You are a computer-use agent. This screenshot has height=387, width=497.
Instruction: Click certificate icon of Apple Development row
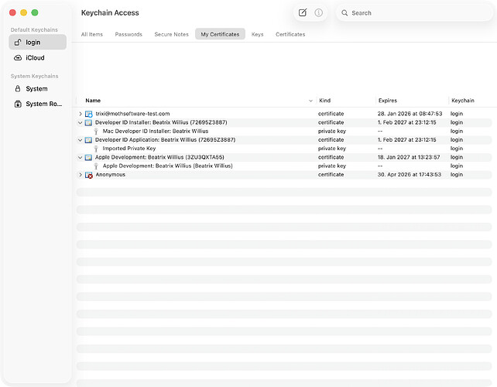pos(88,157)
